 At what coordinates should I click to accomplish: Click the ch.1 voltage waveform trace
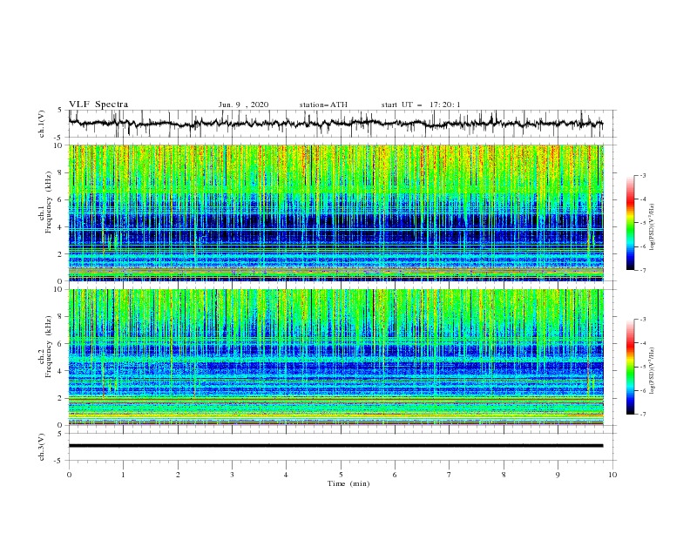[335, 124]
